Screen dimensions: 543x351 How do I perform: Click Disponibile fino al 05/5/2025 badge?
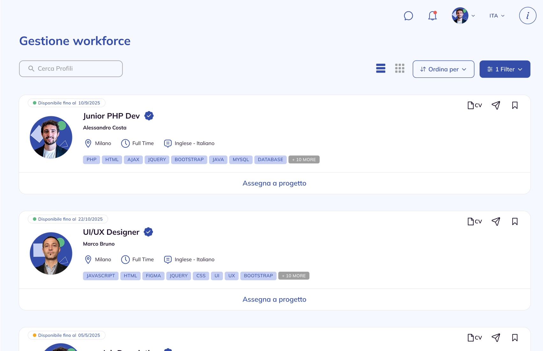point(67,335)
